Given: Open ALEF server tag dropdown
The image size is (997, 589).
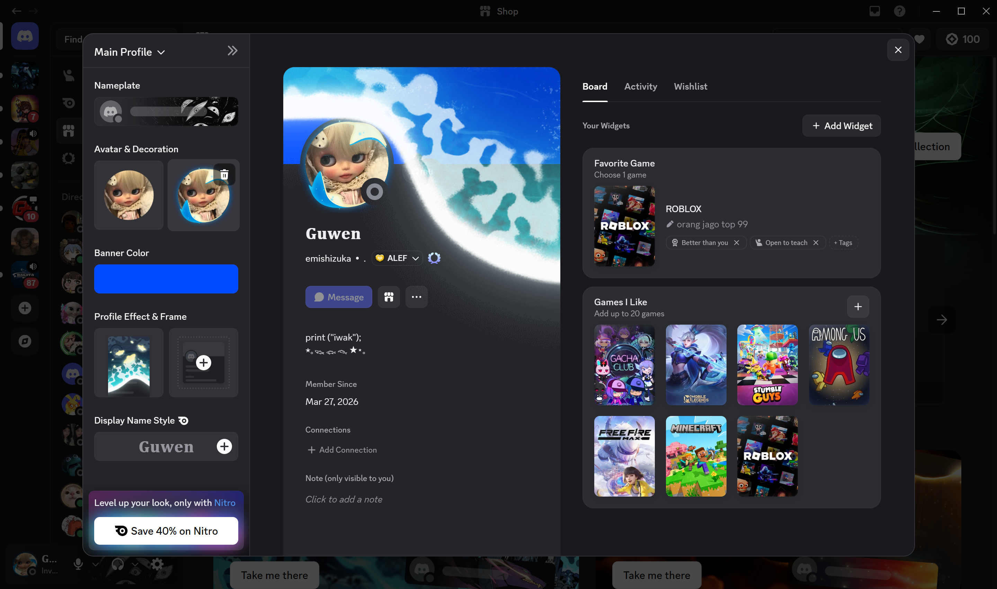Looking at the screenshot, I should 398,258.
